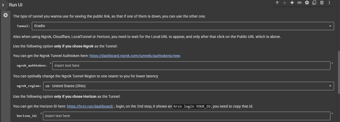The image size is (340, 122).
Task: Expand the ngrok_region dropdown
Action: pos(189,86)
